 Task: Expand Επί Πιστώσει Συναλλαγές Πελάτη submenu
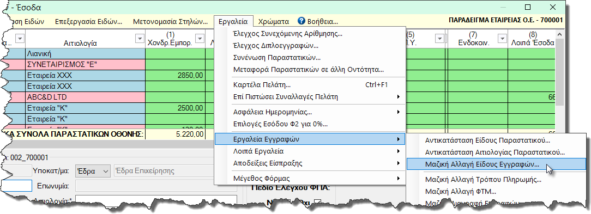click(x=310, y=97)
